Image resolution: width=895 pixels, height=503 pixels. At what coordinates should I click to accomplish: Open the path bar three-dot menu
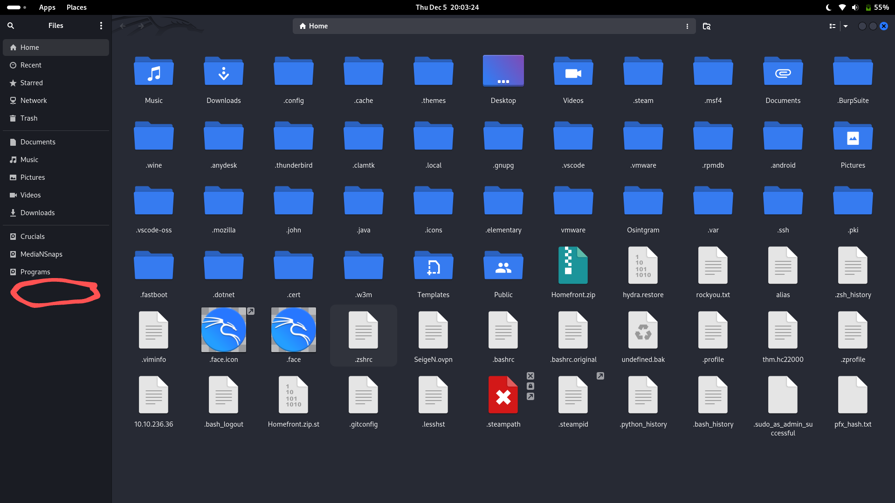687,26
